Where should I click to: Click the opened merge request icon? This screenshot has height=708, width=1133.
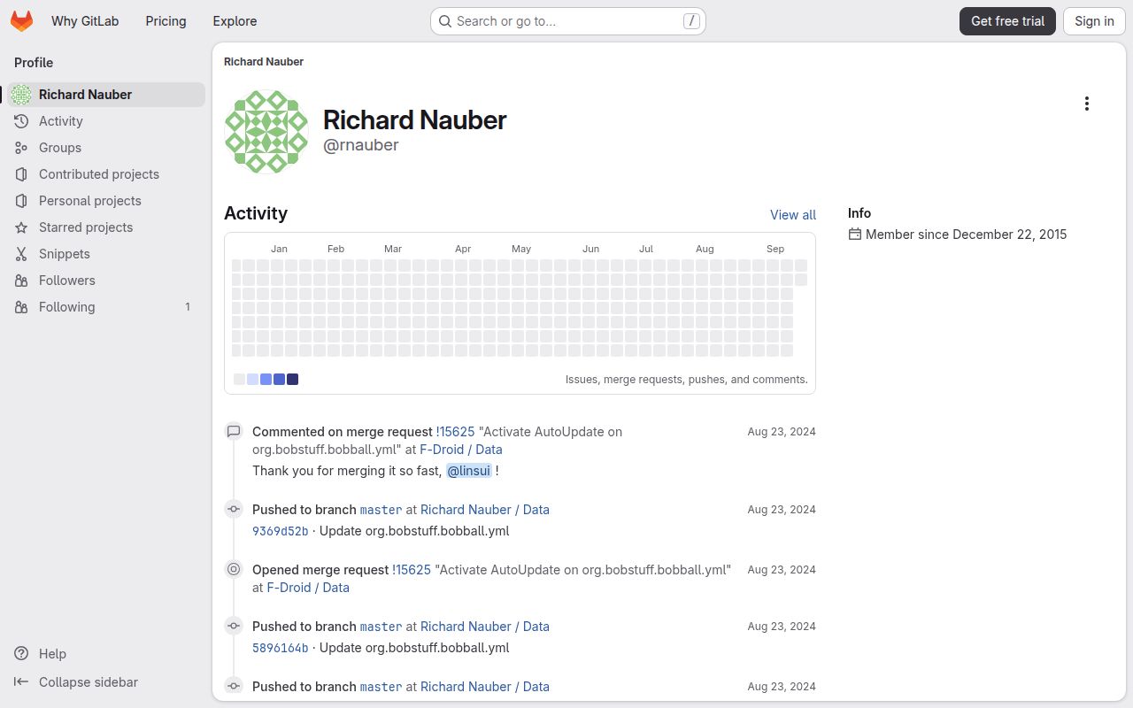click(x=234, y=570)
